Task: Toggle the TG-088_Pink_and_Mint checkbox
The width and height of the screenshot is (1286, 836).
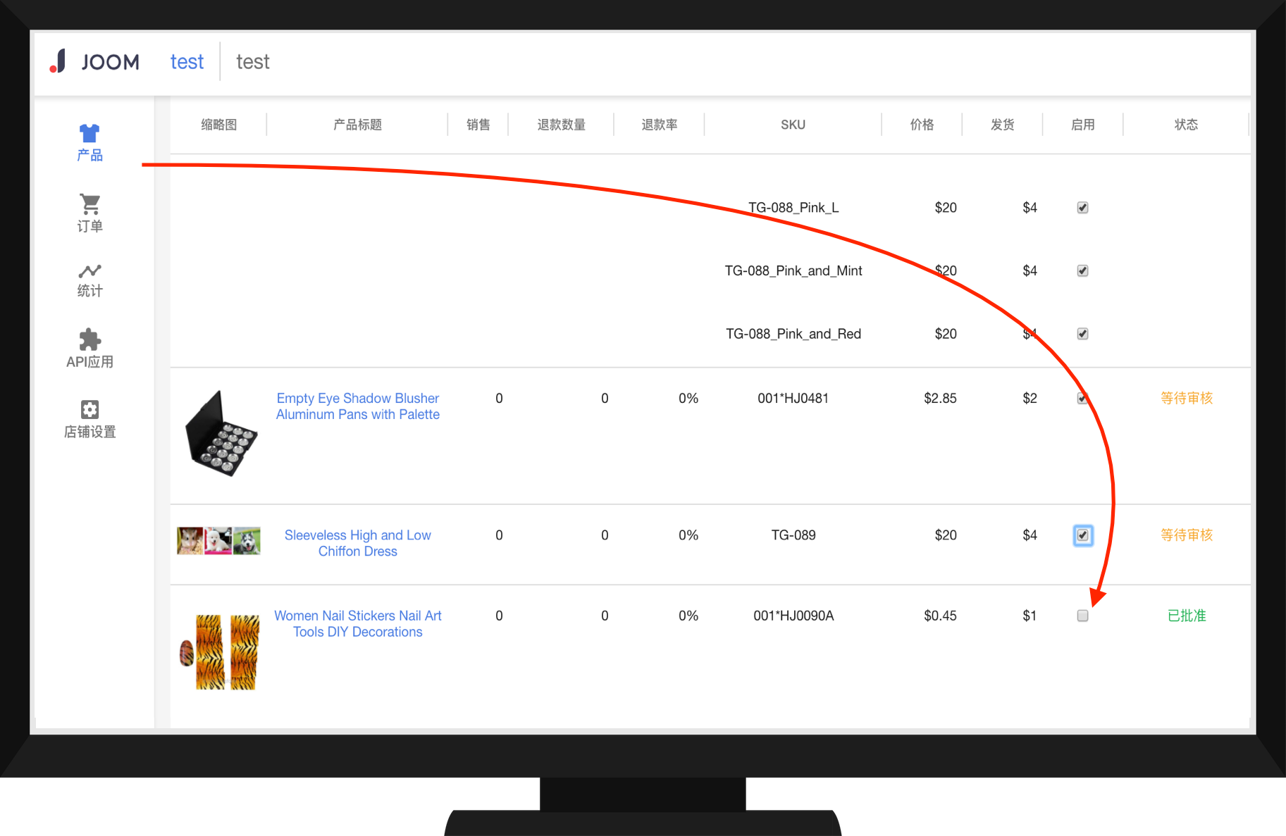Action: pyautogui.click(x=1082, y=270)
